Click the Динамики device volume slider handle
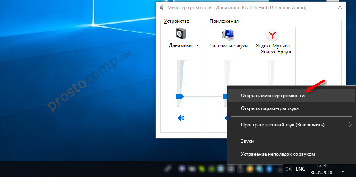This screenshot has width=356, height=177. [x=180, y=96]
